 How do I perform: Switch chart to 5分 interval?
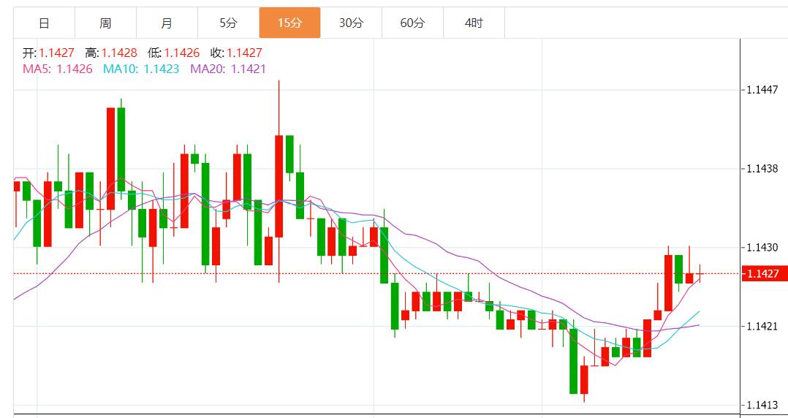click(x=228, y=23)
